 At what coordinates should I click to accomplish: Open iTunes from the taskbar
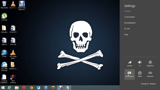pyautogui.click(x=46, y=88)
